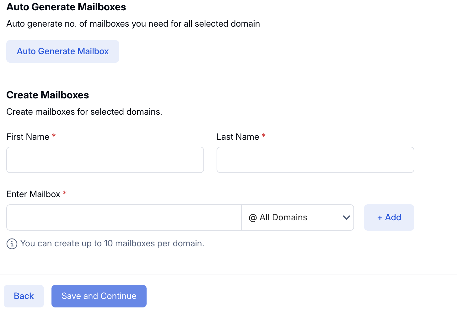This screenshot has width=457, height=309.
Task: Click Save and Continue
Action: point(99,296)
